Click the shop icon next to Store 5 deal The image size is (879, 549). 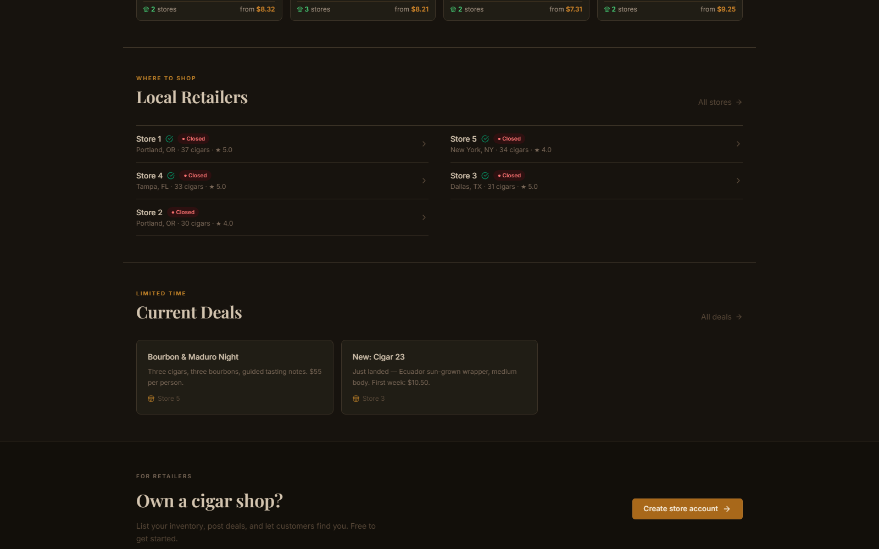(151, 399)
